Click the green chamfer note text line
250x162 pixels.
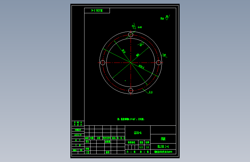131,119
